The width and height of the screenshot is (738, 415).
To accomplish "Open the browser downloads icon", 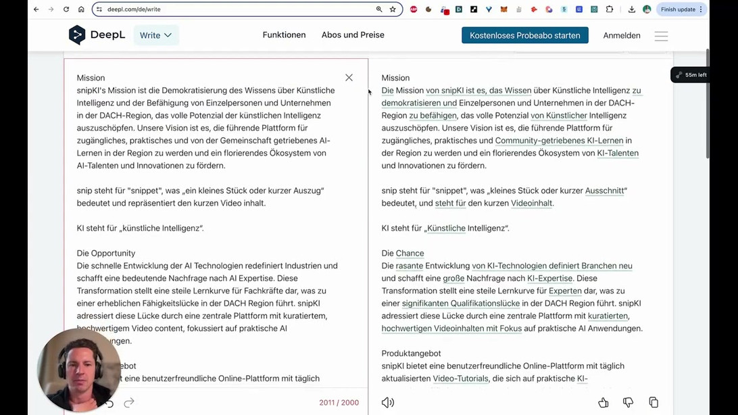I will pos(632,9).
